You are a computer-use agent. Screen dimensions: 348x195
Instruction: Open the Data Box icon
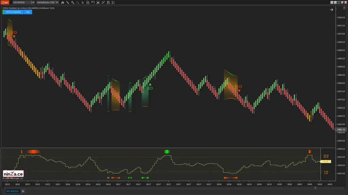[x=88, y=2]
